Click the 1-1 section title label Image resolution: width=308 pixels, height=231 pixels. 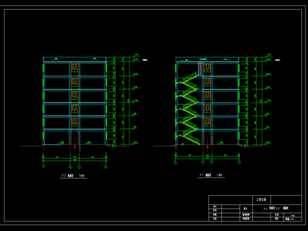[x=211, y=175]
